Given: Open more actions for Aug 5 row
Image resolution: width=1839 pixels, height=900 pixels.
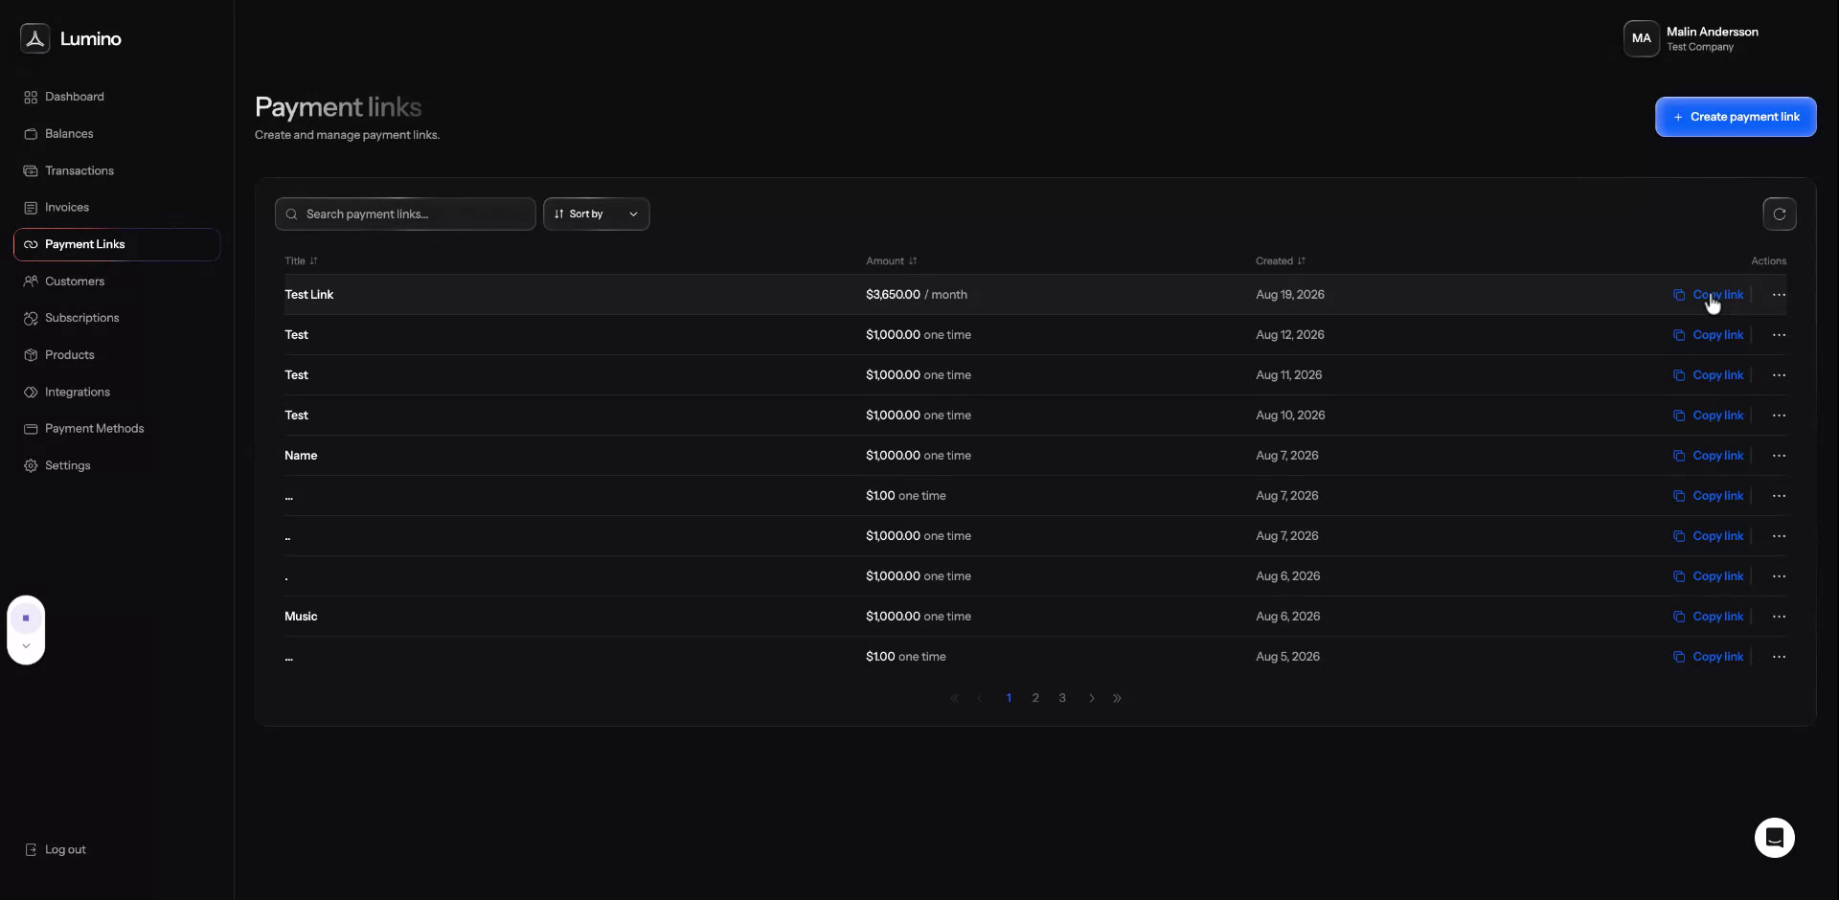Looking at the screenshot, I should tap(1779, 657).
